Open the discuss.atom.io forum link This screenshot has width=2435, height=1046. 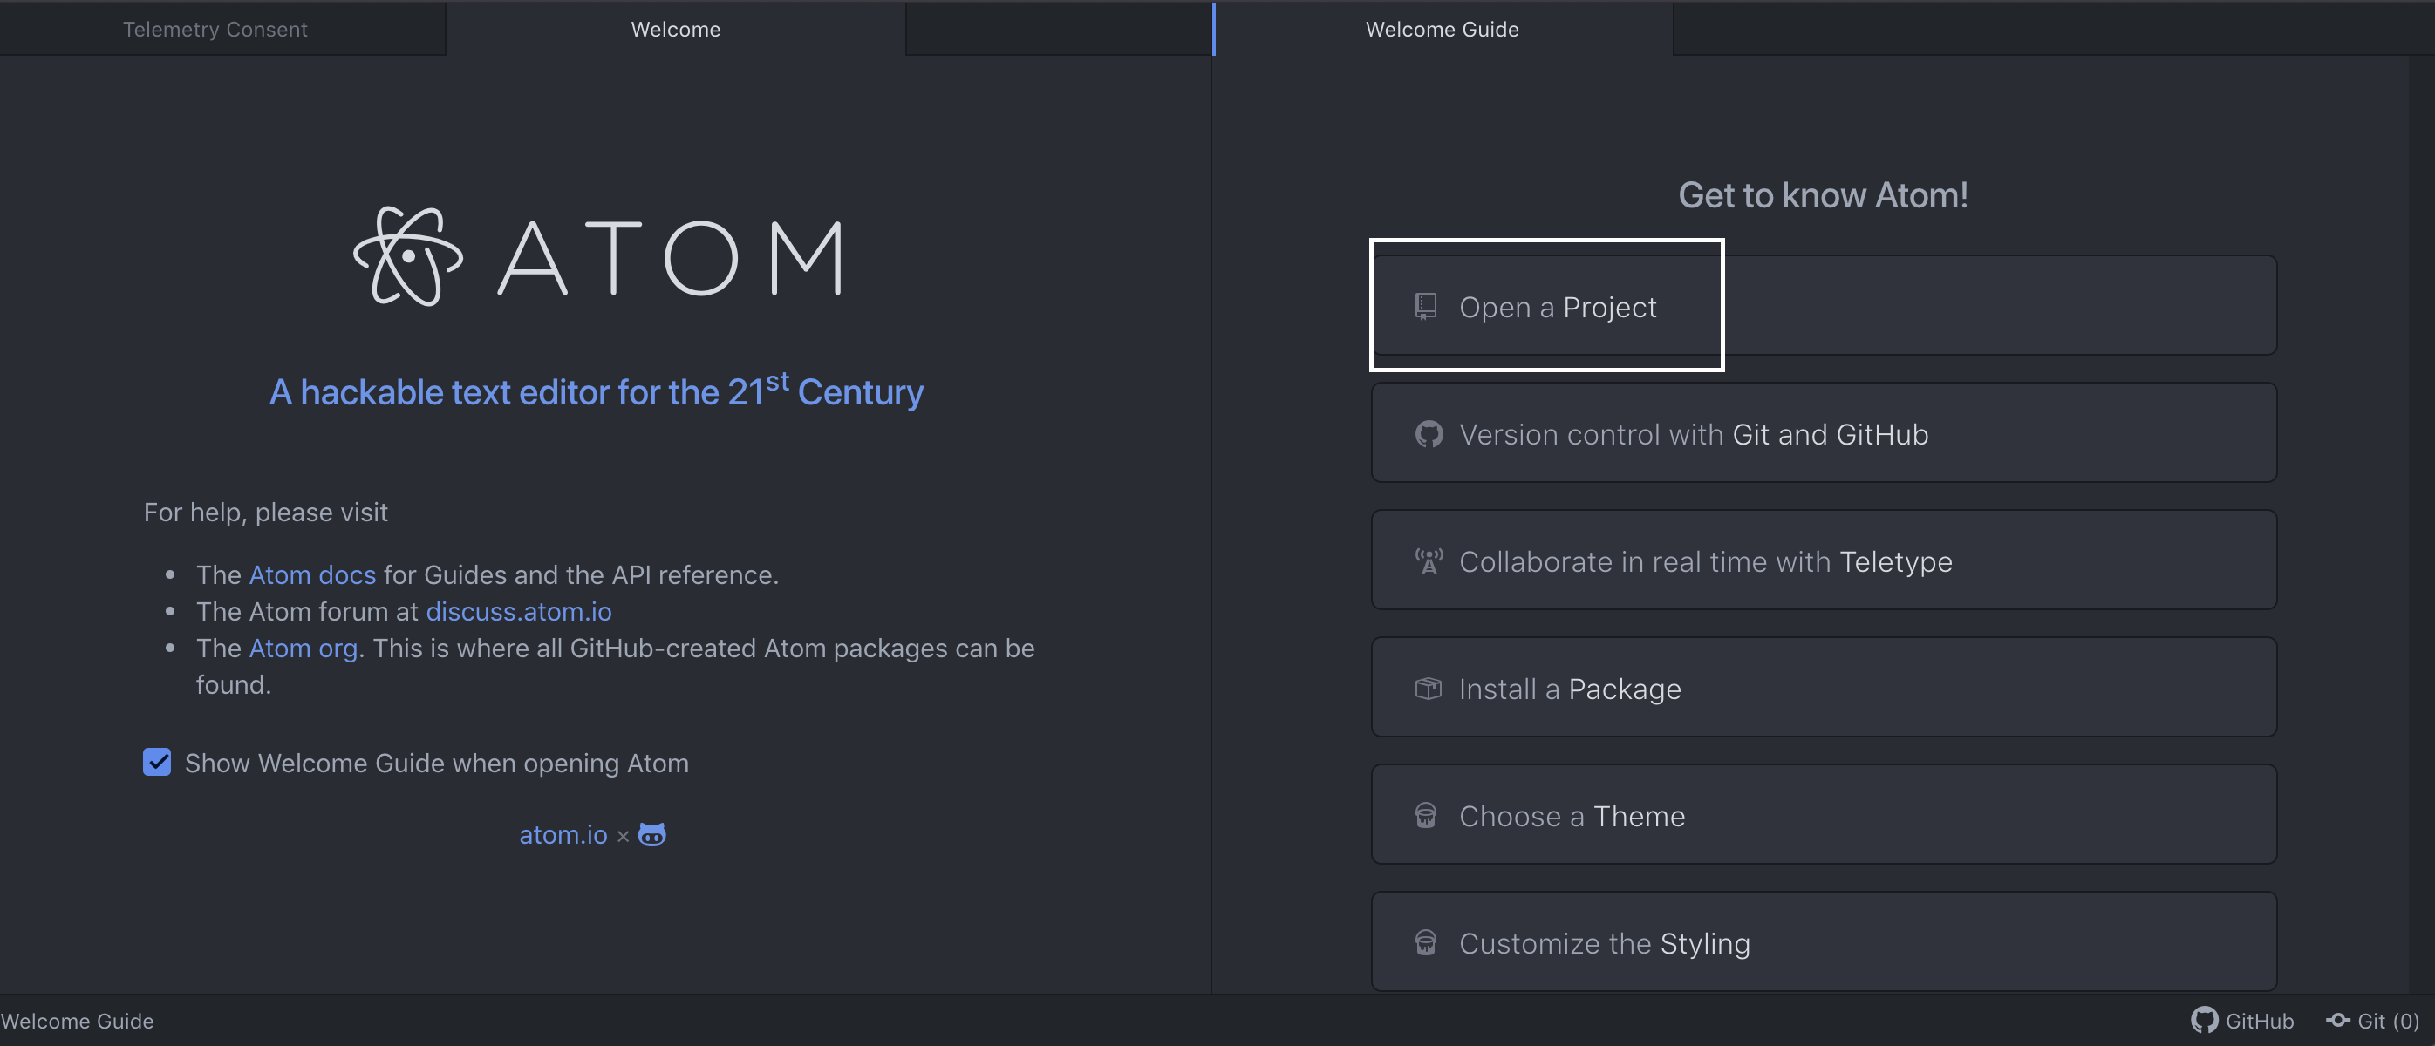pyautogui.click(x=519, y=611)
